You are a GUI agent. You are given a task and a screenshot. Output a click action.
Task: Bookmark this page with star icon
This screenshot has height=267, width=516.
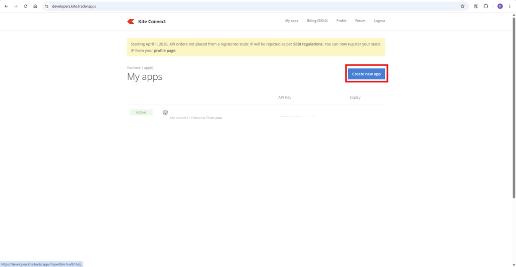pyautogui.click(x=463, y=6)
